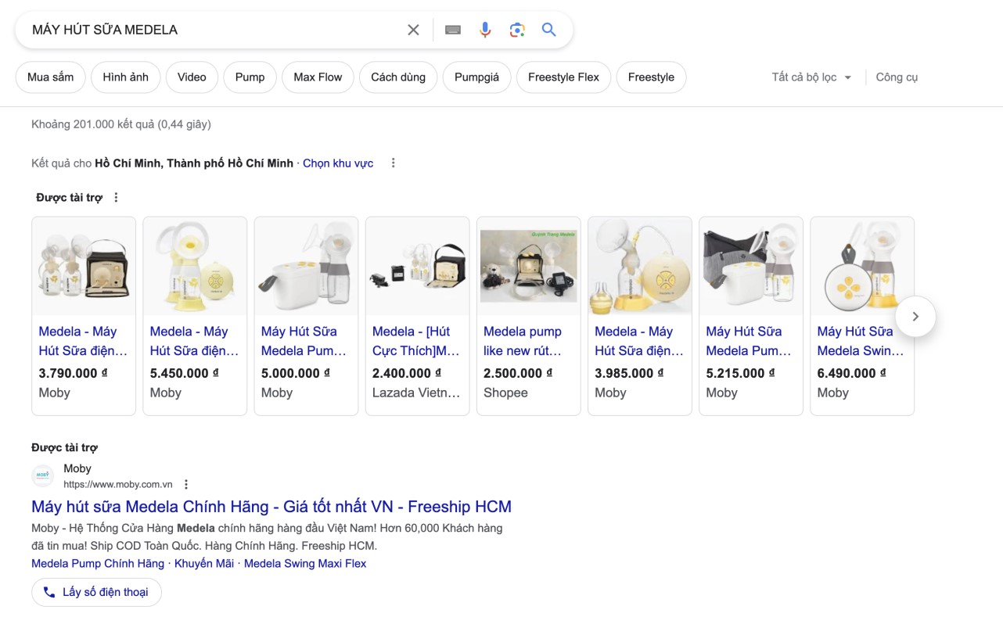Open the Công cụ tools option
The height and width of the screenshot is (617, 1003).
tap(897, 77)
